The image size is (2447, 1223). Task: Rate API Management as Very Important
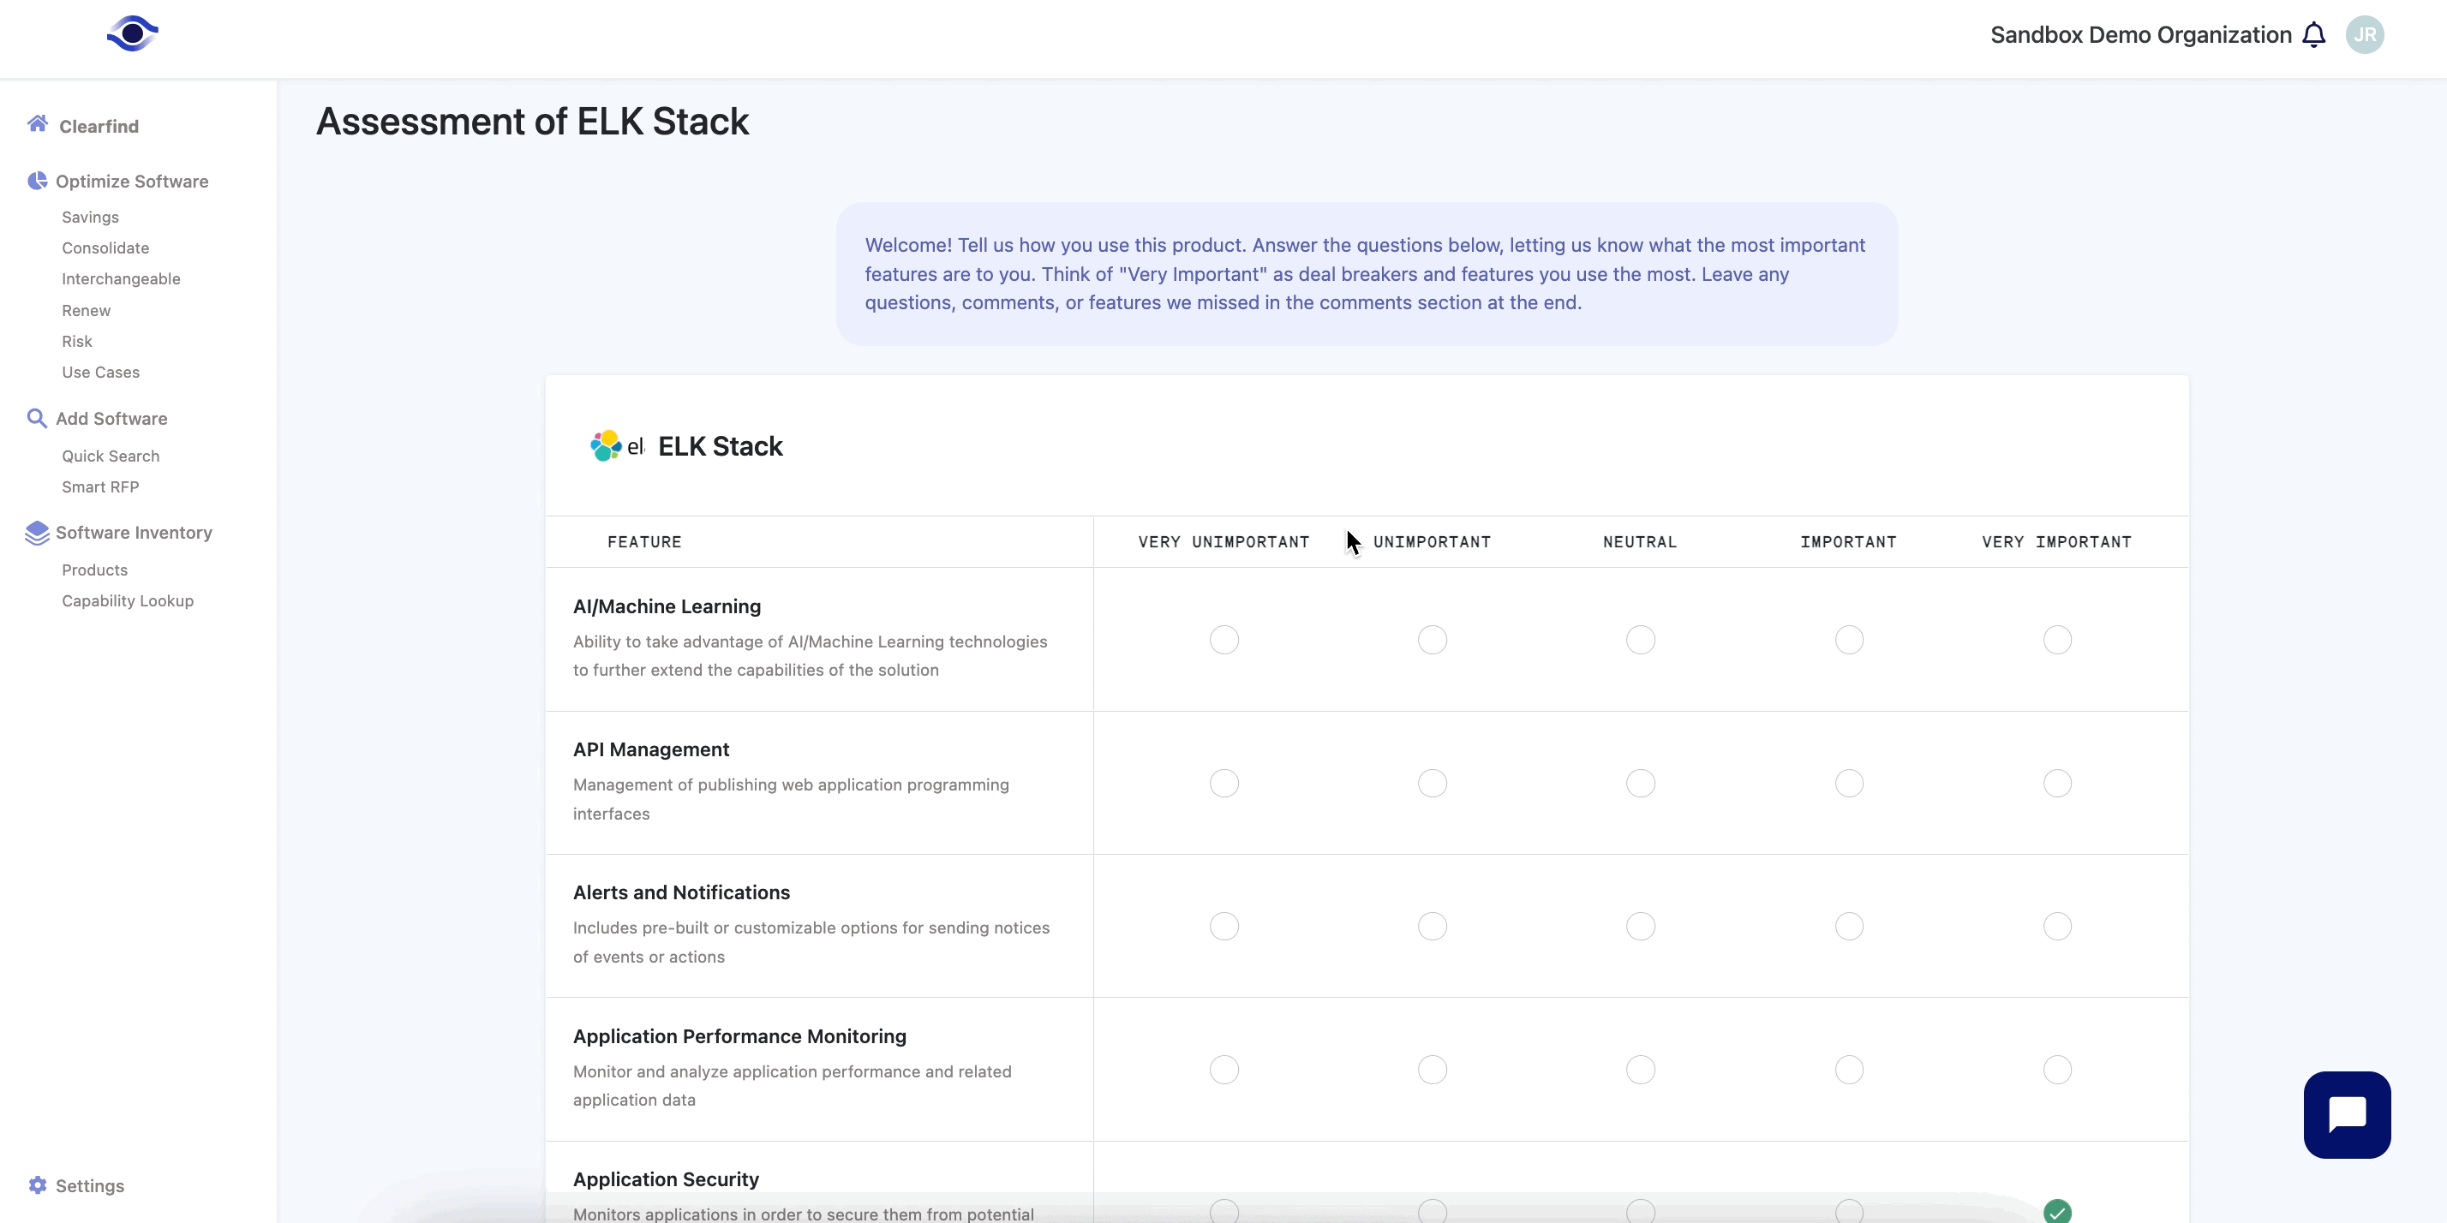tap(2056, 784)
